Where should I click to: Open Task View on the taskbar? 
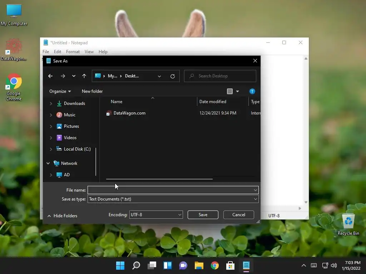pyautogui.click(x=152, y=265)
